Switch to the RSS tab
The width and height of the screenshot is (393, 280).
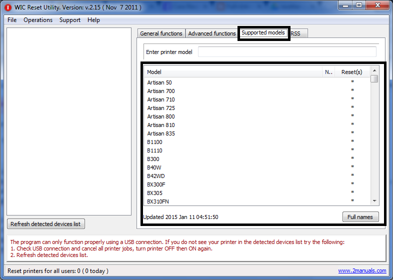297,33
